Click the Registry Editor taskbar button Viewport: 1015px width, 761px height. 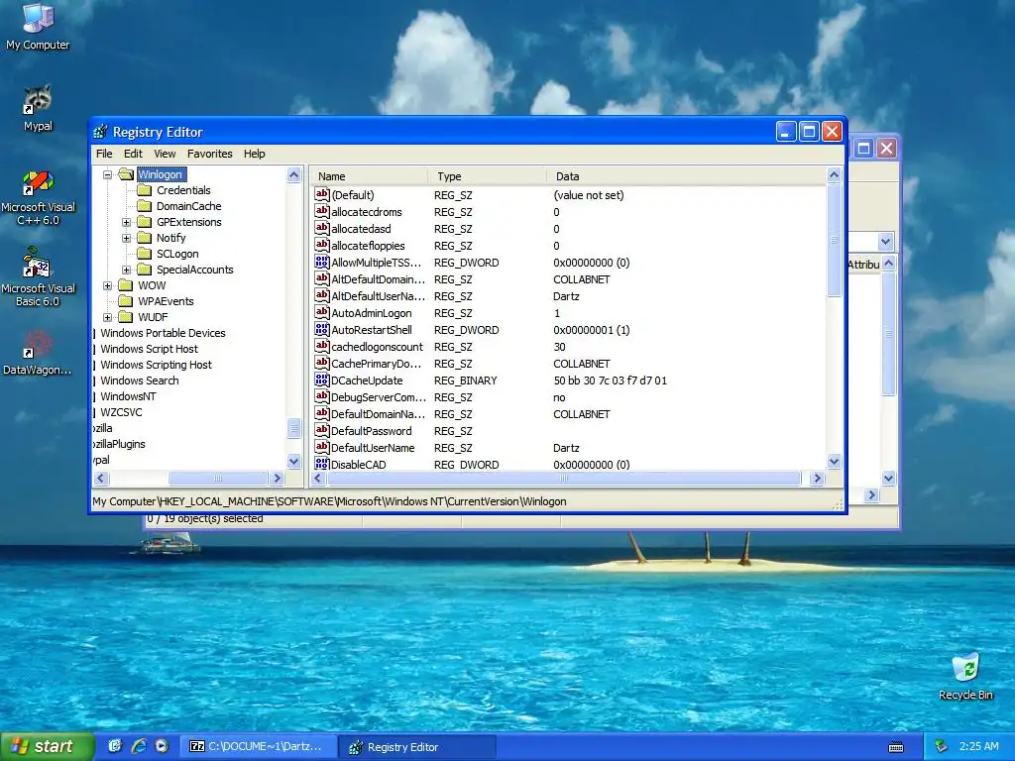(x=417, y=747)
